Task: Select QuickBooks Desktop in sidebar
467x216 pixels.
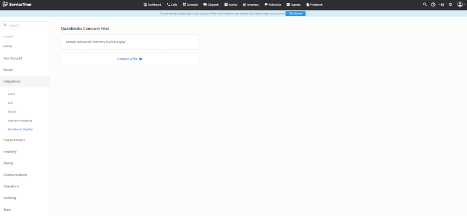Action: (20, 129)
